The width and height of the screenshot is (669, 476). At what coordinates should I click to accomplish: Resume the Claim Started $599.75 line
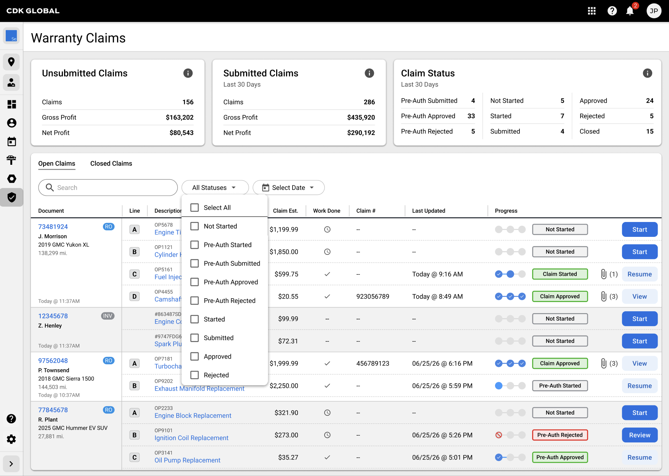point(640,274)
